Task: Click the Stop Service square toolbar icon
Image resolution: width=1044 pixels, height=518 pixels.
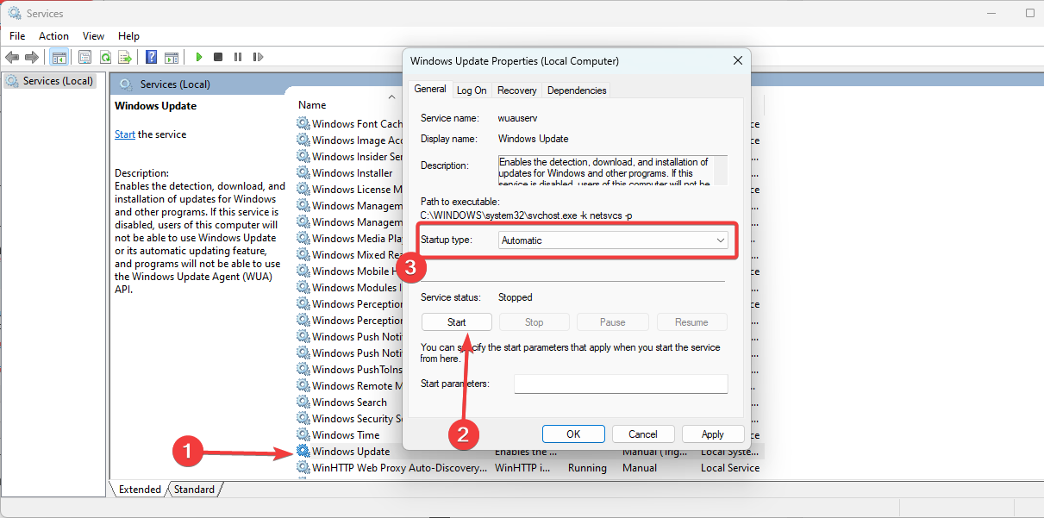Action: (218, 57)
